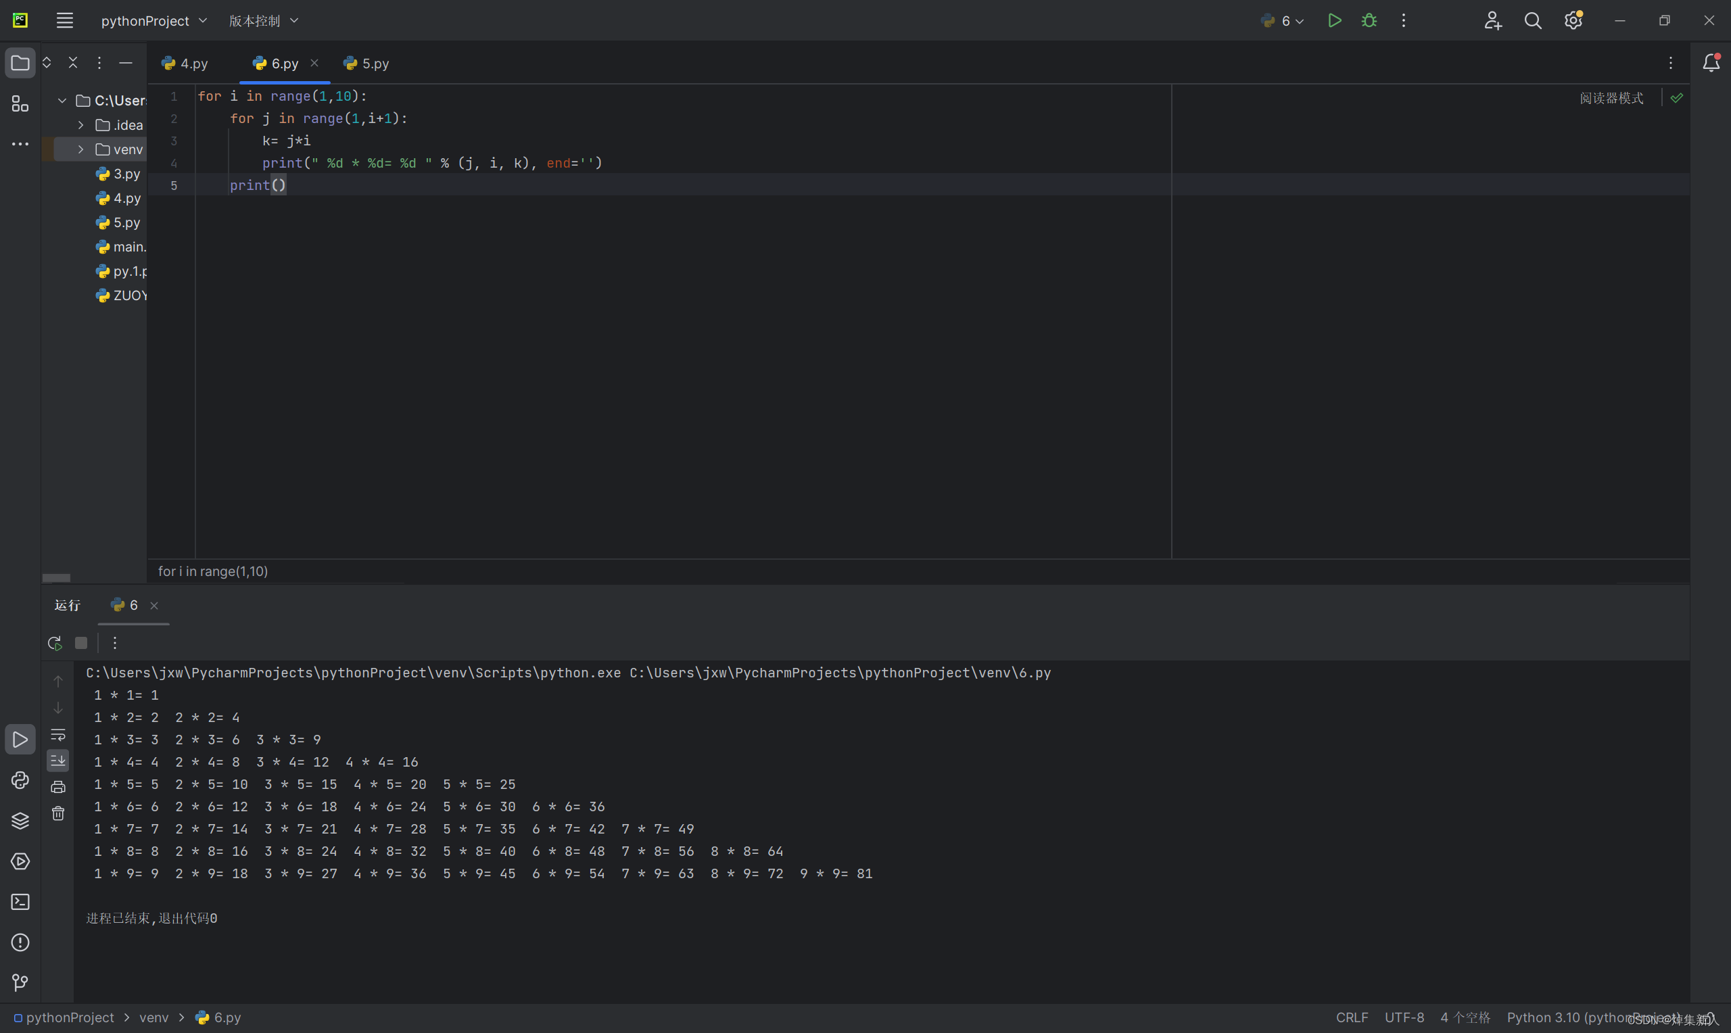
Task: Open the Python Packages tool window
Action: [20, 821]
